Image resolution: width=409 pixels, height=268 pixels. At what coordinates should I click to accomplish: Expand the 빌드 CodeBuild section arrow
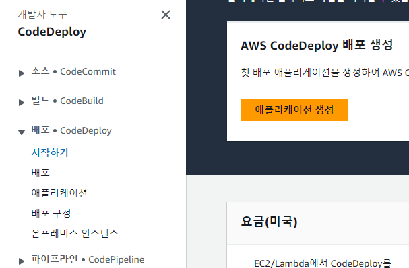coord(22,103)
